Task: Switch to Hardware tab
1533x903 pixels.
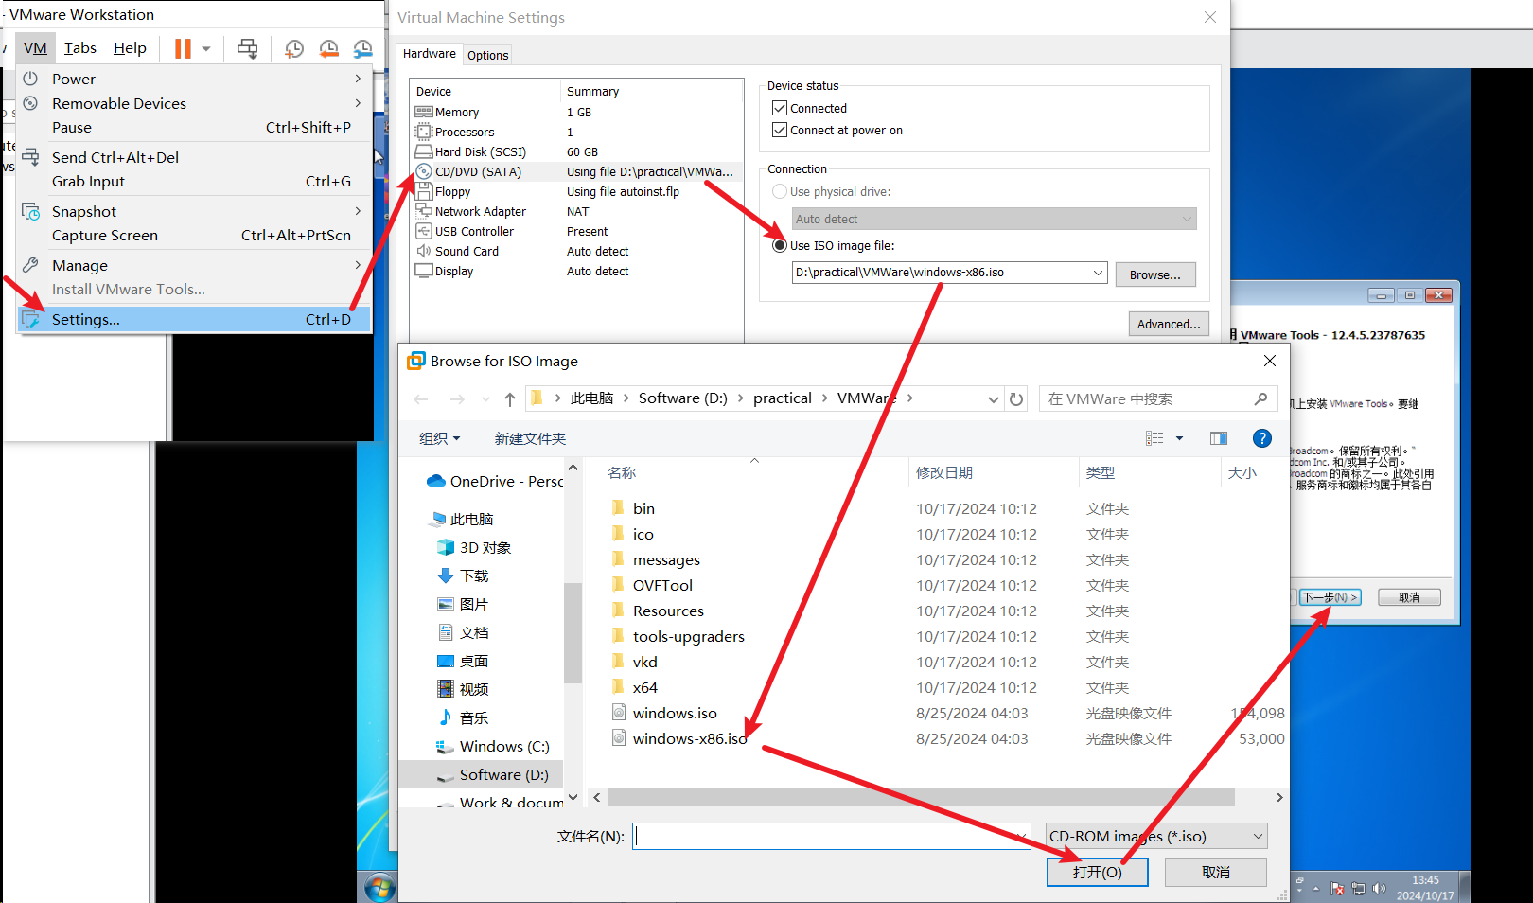Action: tap(430, 54)
